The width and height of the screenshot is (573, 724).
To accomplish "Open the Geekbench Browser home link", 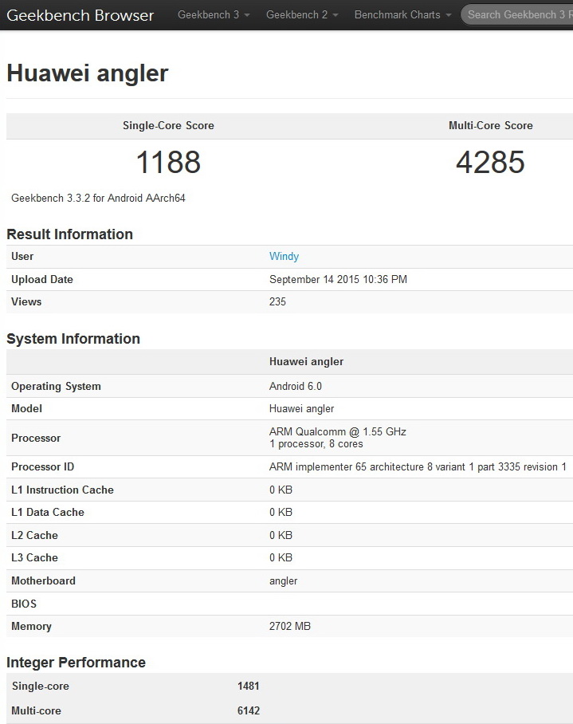I will coord(80,15).
